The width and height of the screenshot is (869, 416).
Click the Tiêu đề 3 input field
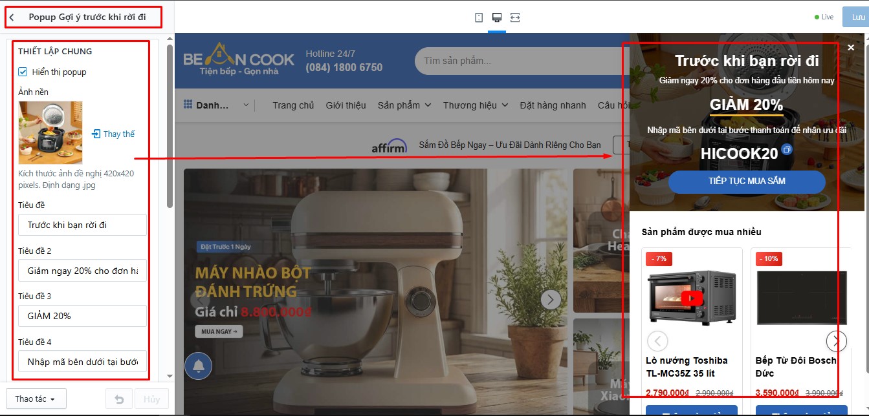(82, 316)
